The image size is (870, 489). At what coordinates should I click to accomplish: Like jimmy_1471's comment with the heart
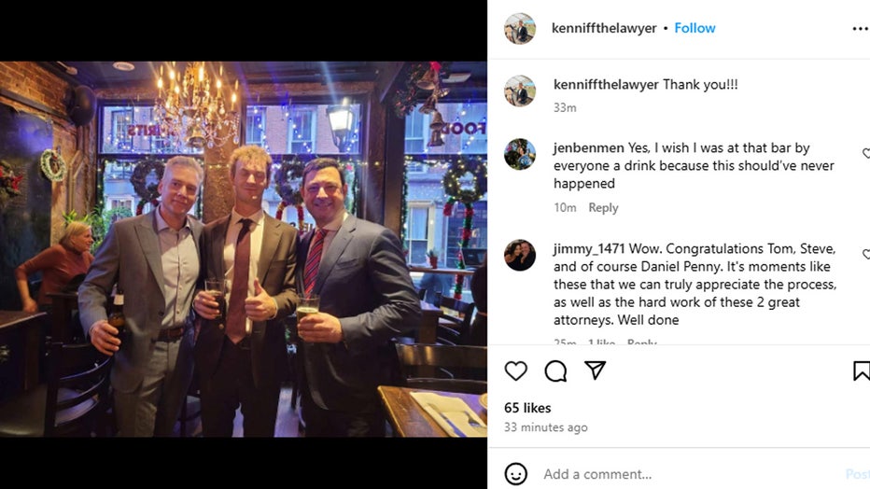coord(866,254)
